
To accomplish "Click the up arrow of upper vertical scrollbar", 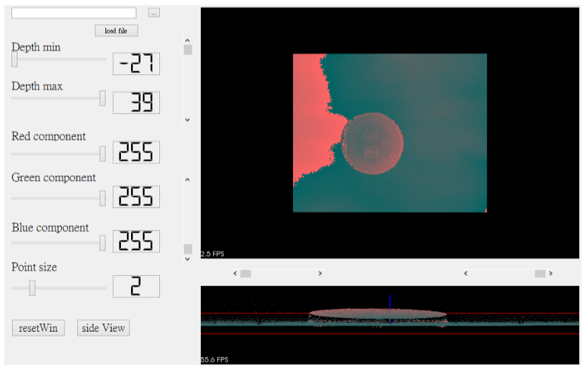I will point(187,40).
